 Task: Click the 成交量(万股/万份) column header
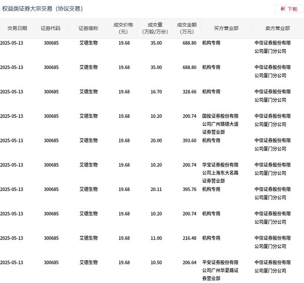(x=155, y=28)
